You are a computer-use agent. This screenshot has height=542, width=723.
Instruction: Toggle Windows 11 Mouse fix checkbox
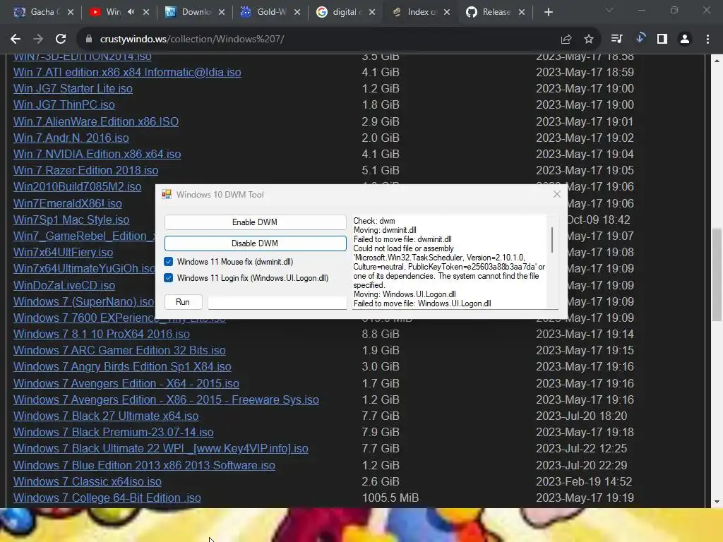coord(168,262)
